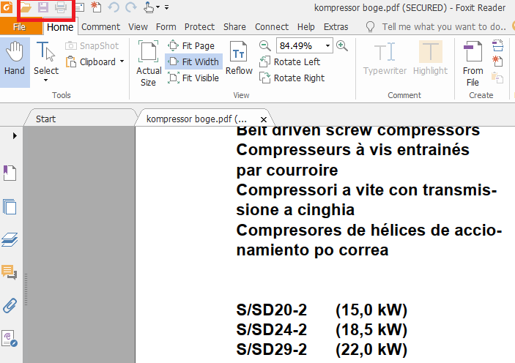Image resolution: width=515 pixels, height=363 pixels.
Task: Click the SnapShot tool
Action: click(92, 45)
